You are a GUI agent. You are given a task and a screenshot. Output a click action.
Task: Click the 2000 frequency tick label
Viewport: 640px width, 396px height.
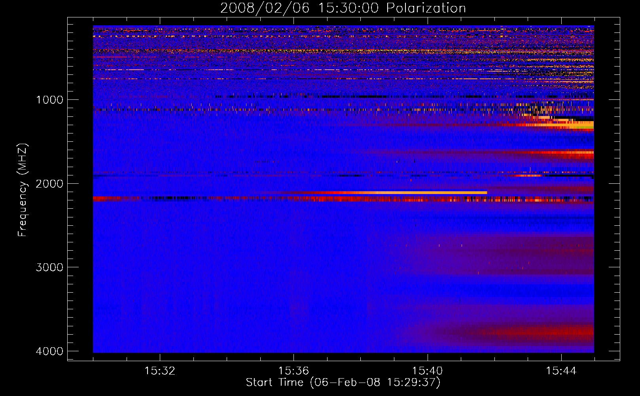(50, 184)
